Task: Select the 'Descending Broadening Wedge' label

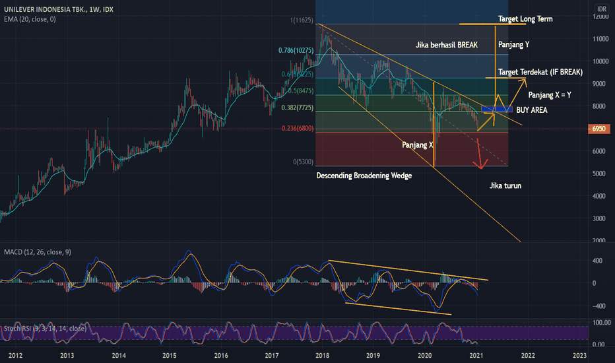Action: (364, 176)
